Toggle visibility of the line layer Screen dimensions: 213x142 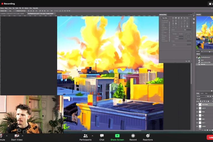pos(197,115)
